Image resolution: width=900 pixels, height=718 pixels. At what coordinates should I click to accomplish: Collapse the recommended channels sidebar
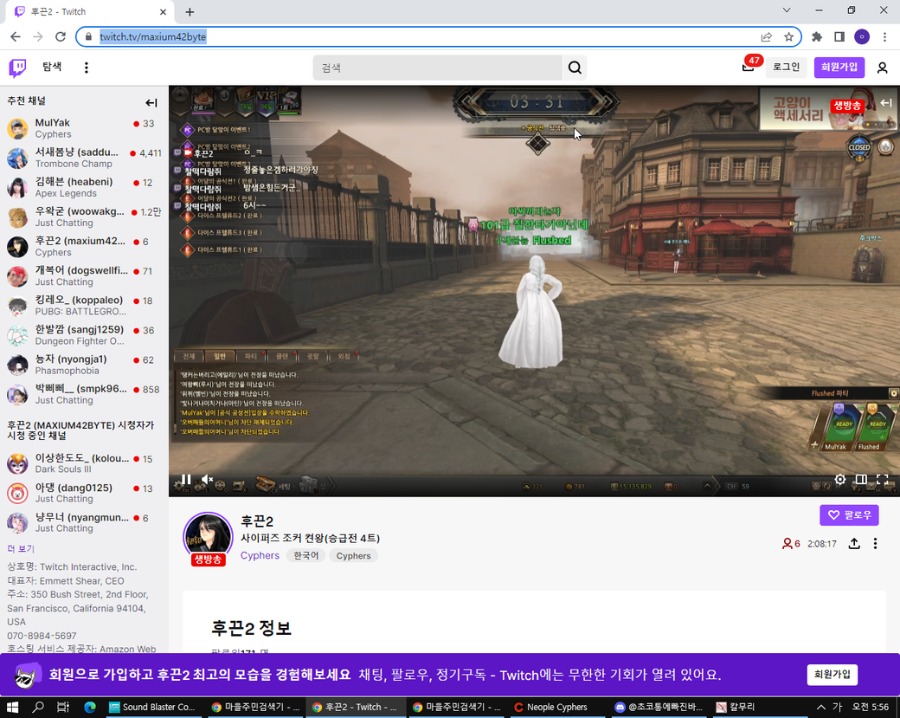pos(151,102)
